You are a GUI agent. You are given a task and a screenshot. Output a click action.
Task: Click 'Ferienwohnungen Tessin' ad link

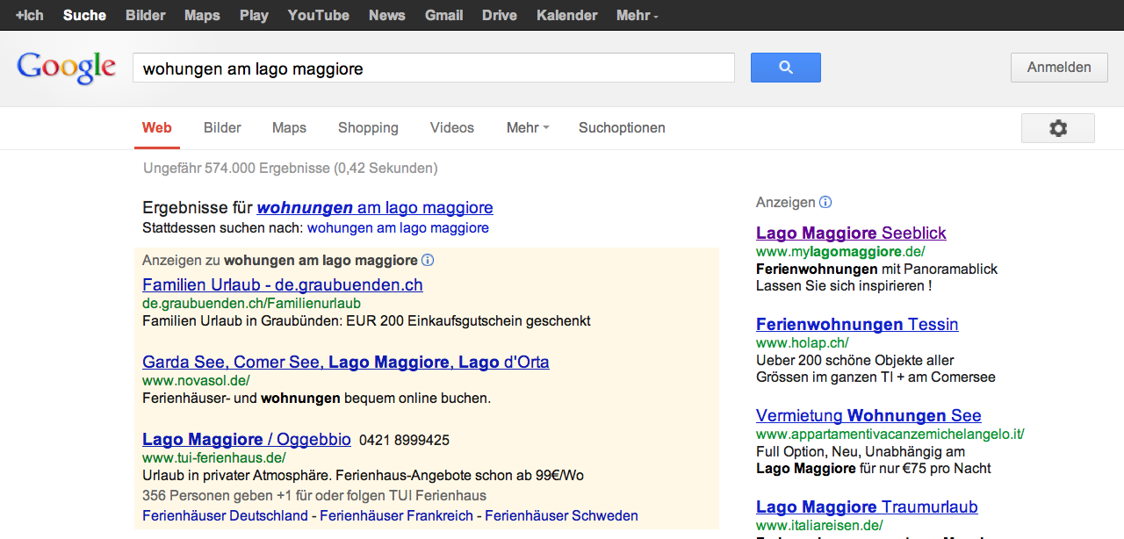tap(856, 325)
